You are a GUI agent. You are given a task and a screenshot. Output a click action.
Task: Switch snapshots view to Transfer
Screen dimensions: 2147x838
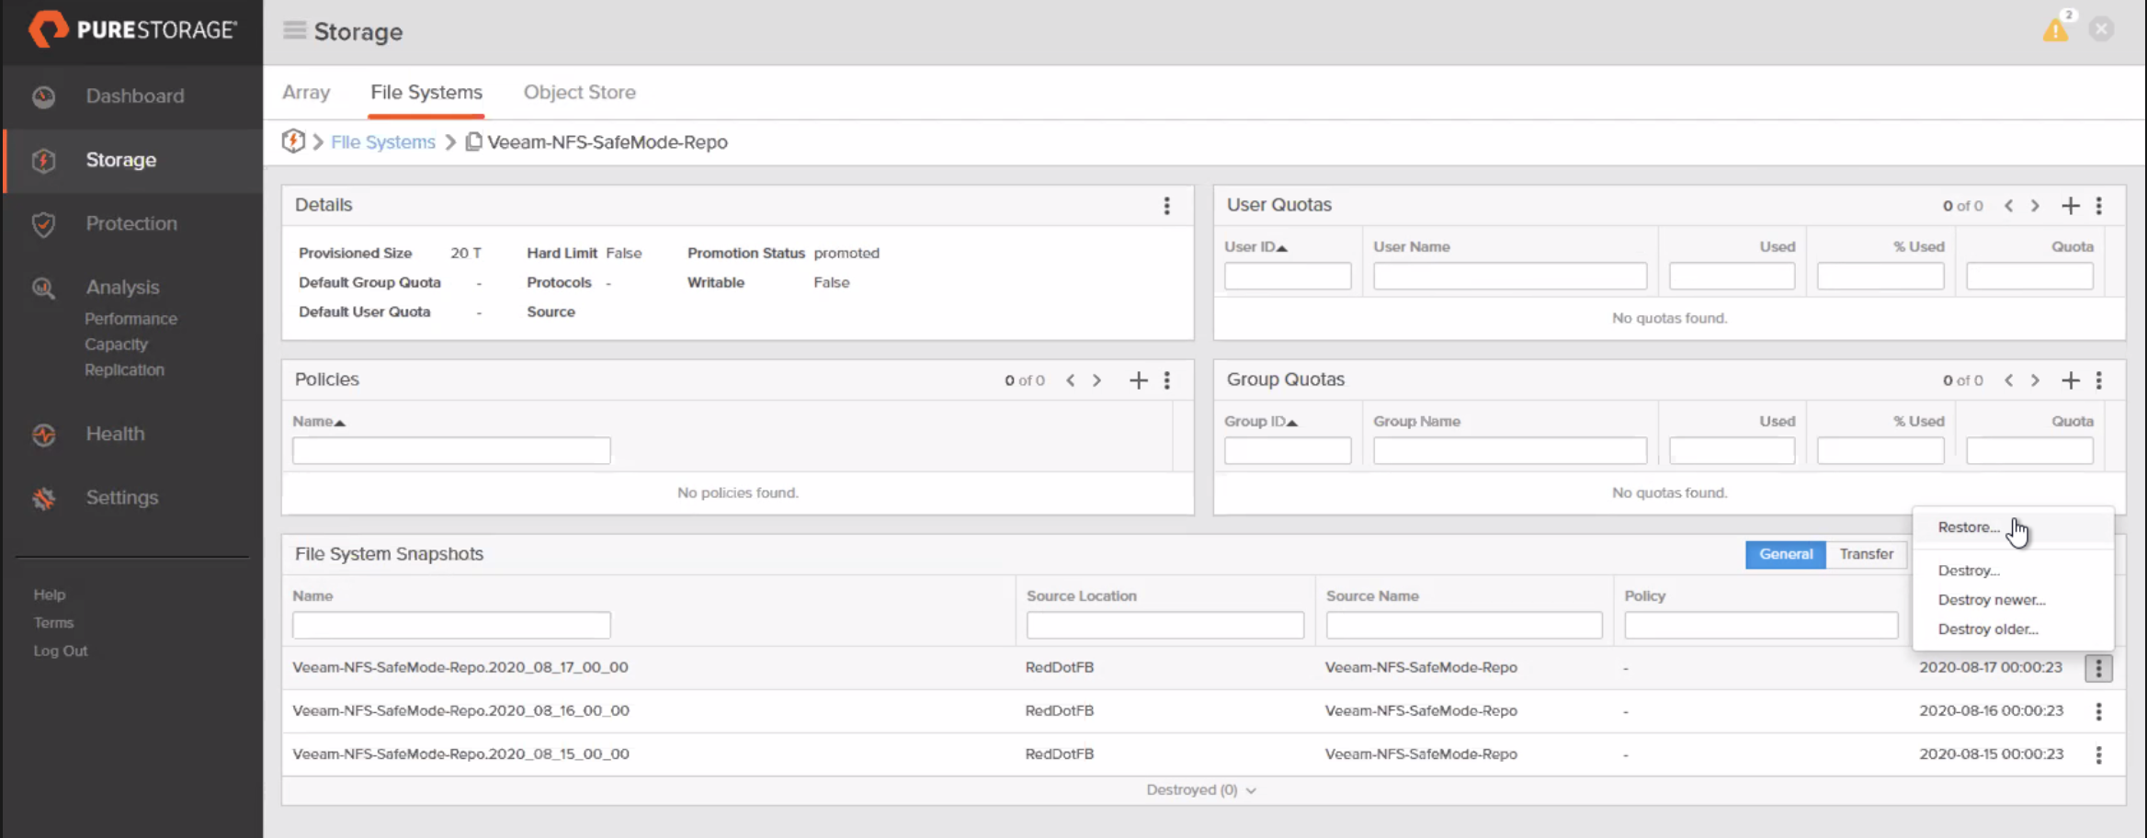point(1866,554)
